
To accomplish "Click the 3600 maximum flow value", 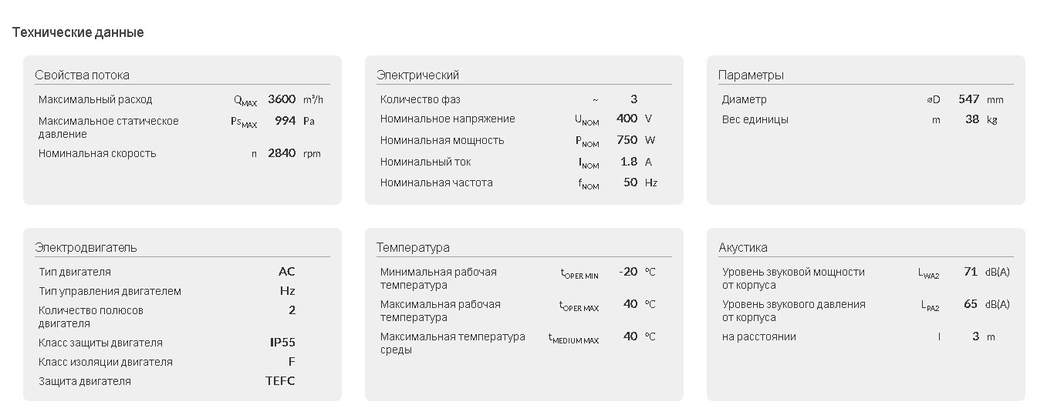I will click(x=282, y=99).
